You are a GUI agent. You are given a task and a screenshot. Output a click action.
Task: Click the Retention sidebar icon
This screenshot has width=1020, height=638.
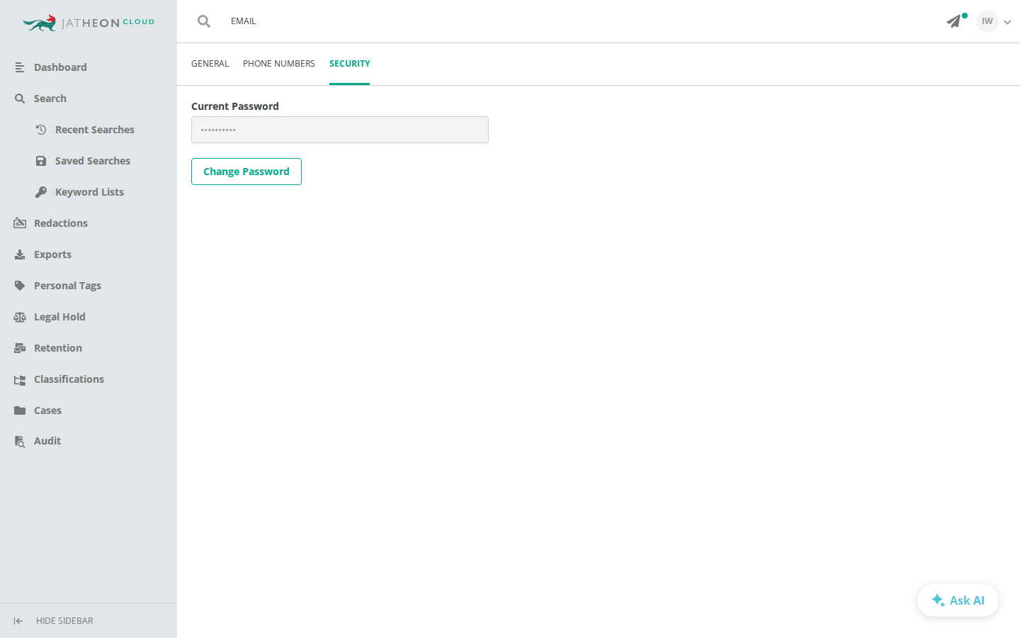point(20,348)
